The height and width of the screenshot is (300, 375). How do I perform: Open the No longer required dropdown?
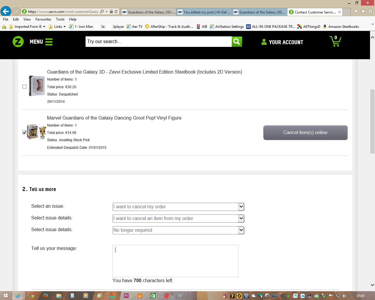[178, 230]
